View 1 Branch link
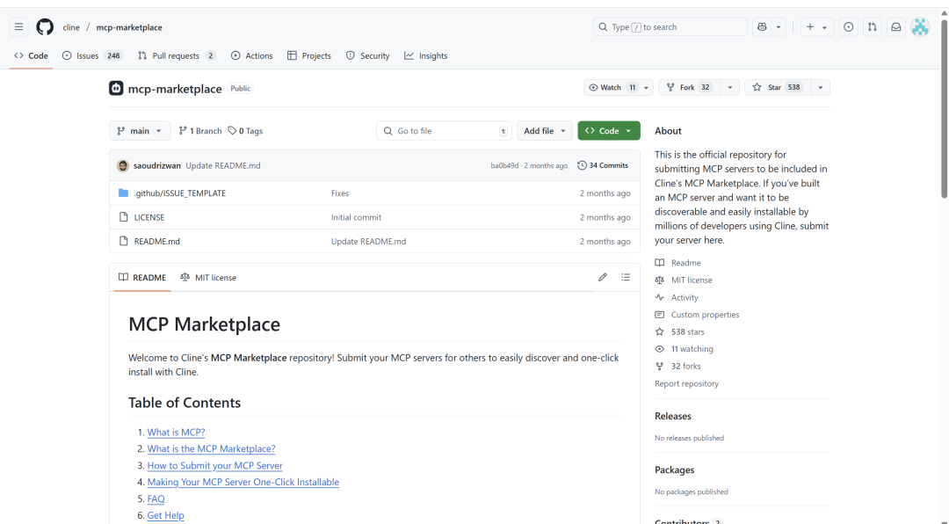 [200, 131]
